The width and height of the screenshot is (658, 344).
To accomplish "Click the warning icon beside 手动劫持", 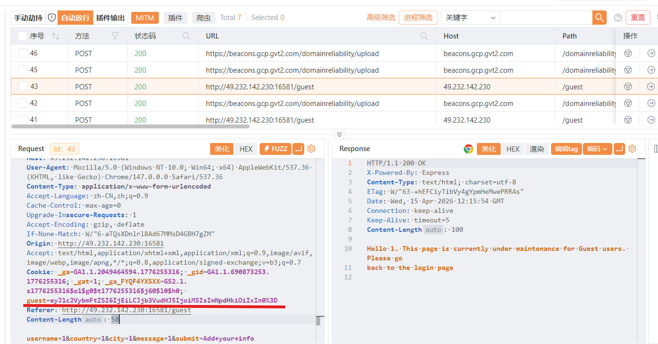I will pos(52,18).
